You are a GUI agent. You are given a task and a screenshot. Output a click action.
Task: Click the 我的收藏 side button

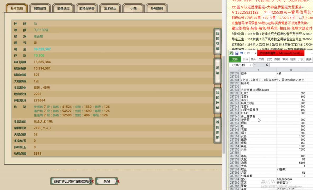[217, 41]
